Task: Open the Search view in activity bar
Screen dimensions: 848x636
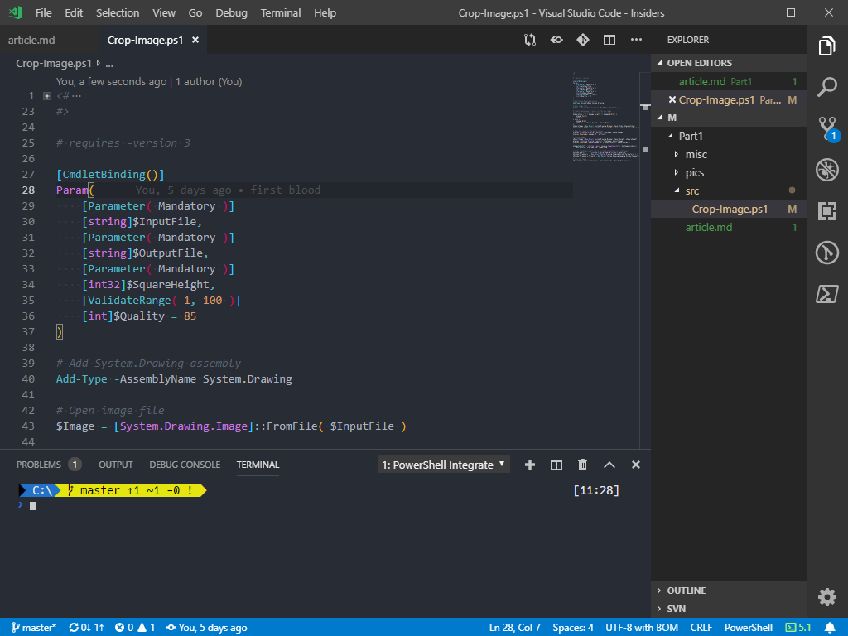Action: (826, 87)
